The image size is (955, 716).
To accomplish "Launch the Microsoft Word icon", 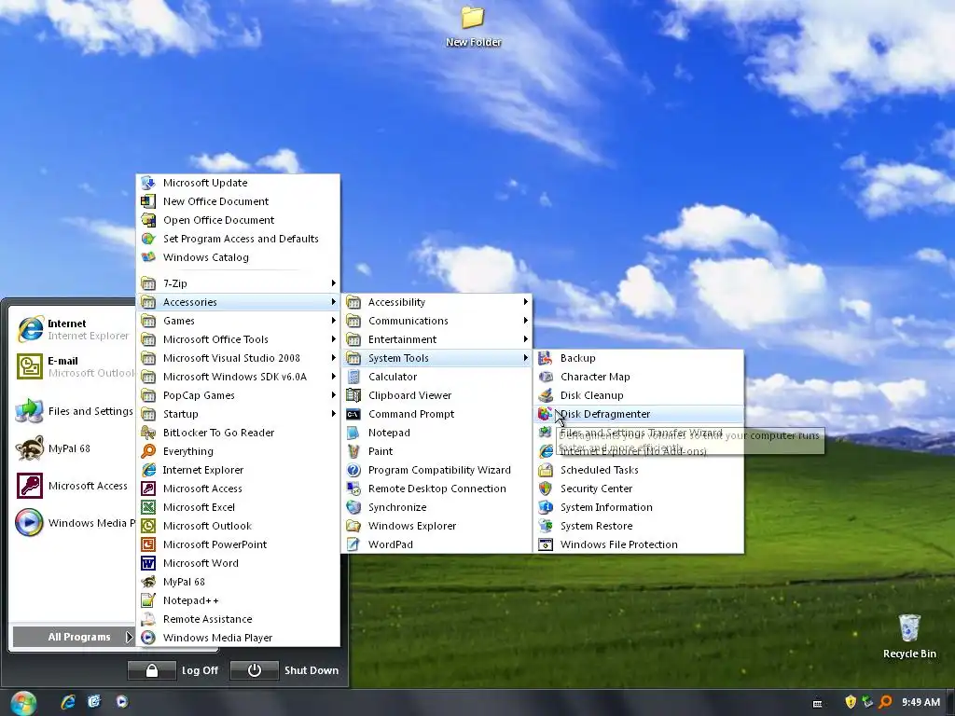I will 148,563.
